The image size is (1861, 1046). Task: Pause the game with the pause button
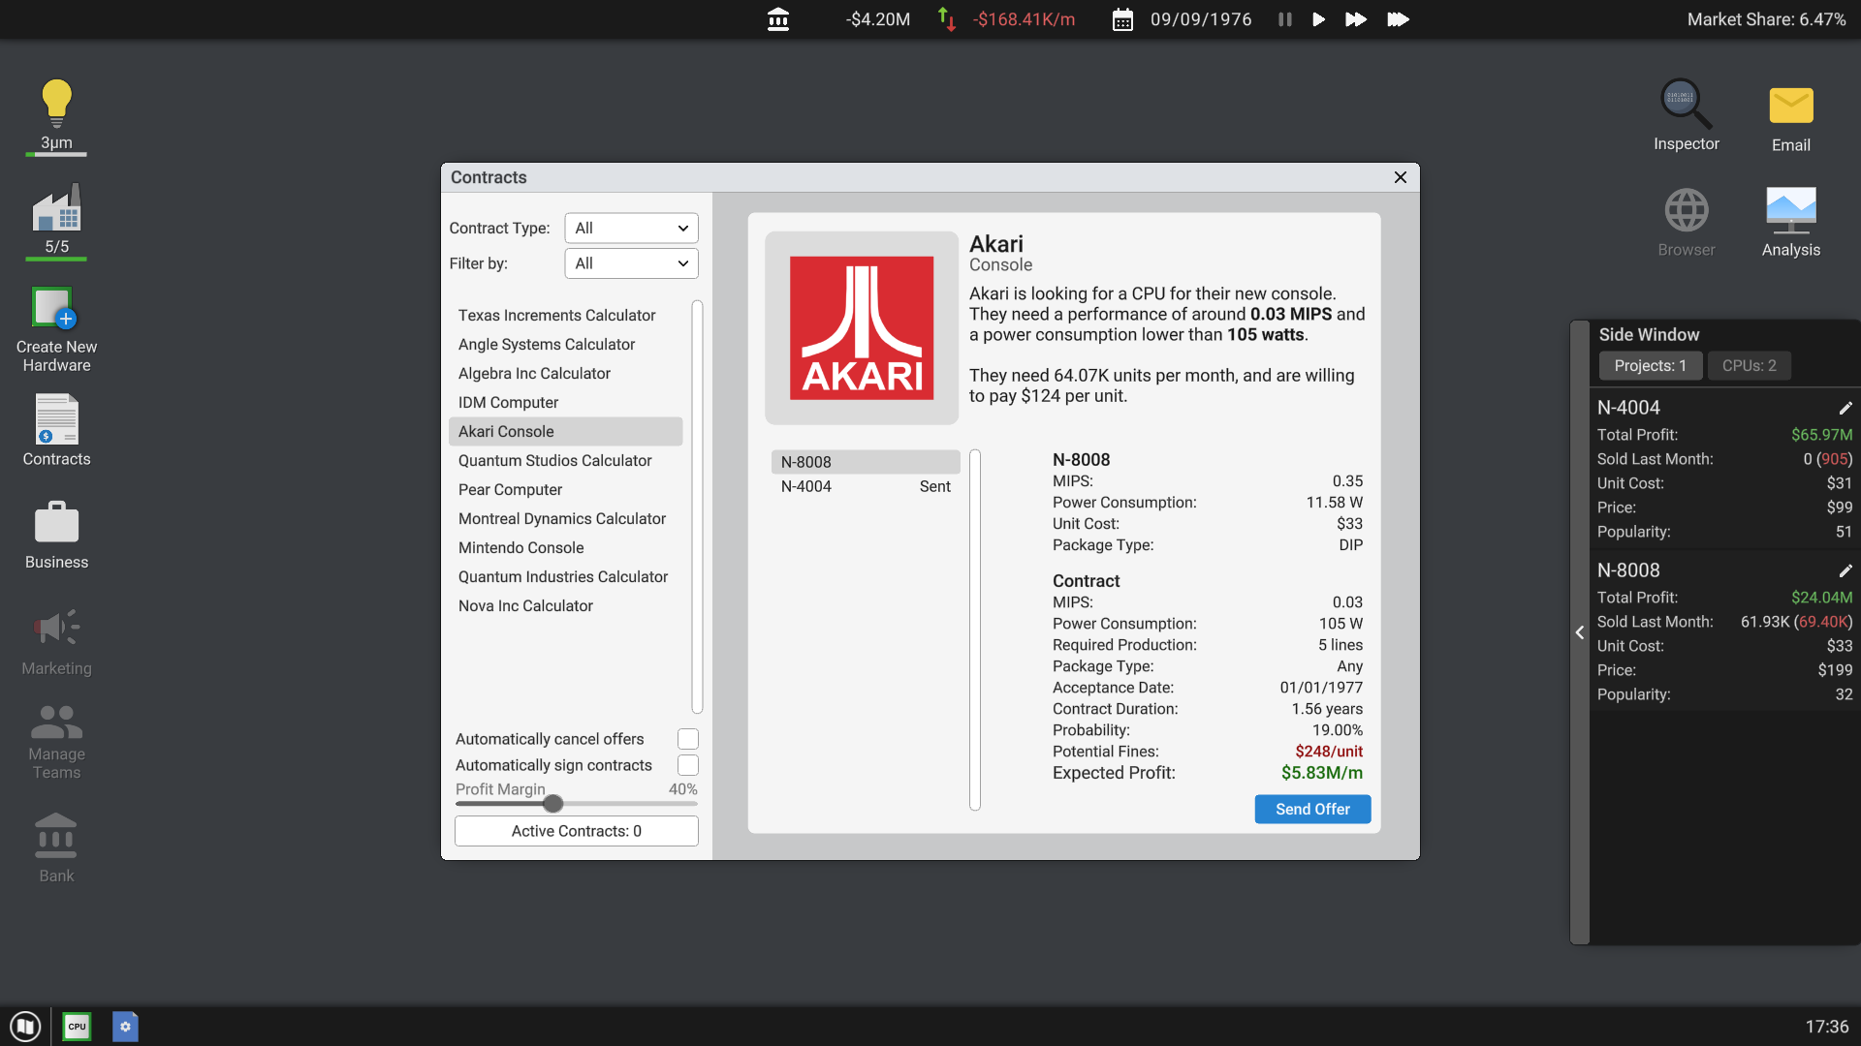[1284, 19]
